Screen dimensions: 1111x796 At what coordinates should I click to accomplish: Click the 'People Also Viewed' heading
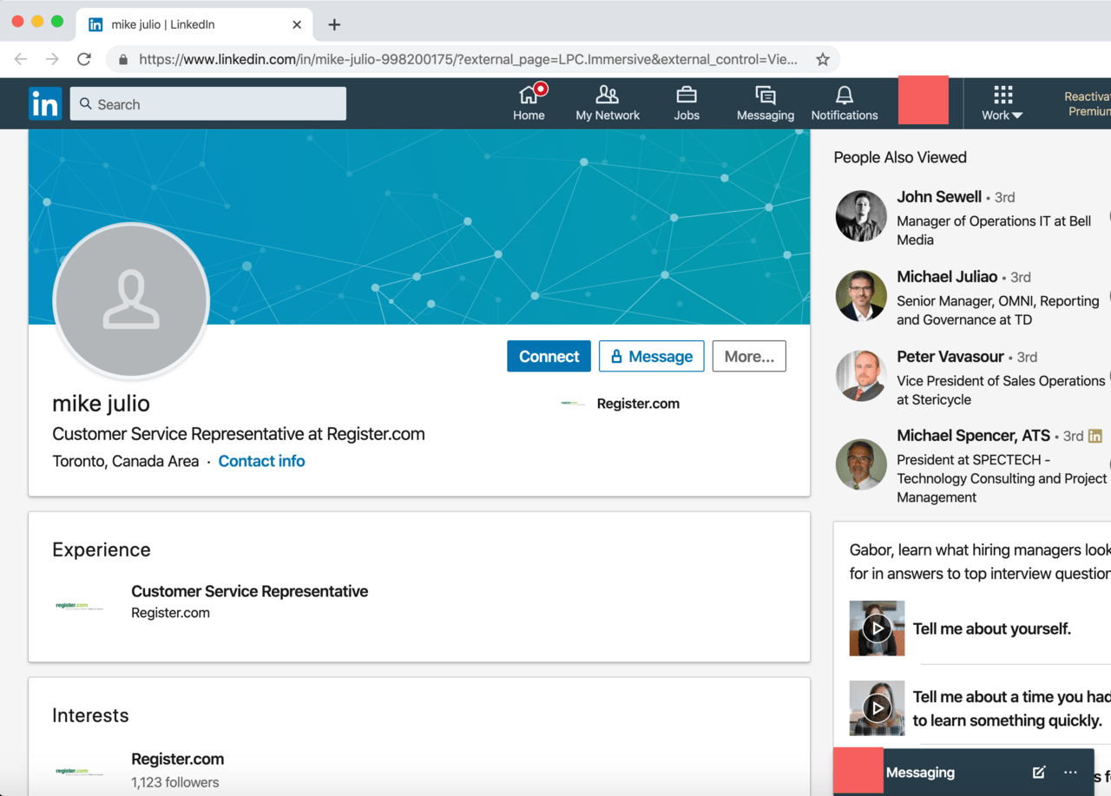[900, 157]
